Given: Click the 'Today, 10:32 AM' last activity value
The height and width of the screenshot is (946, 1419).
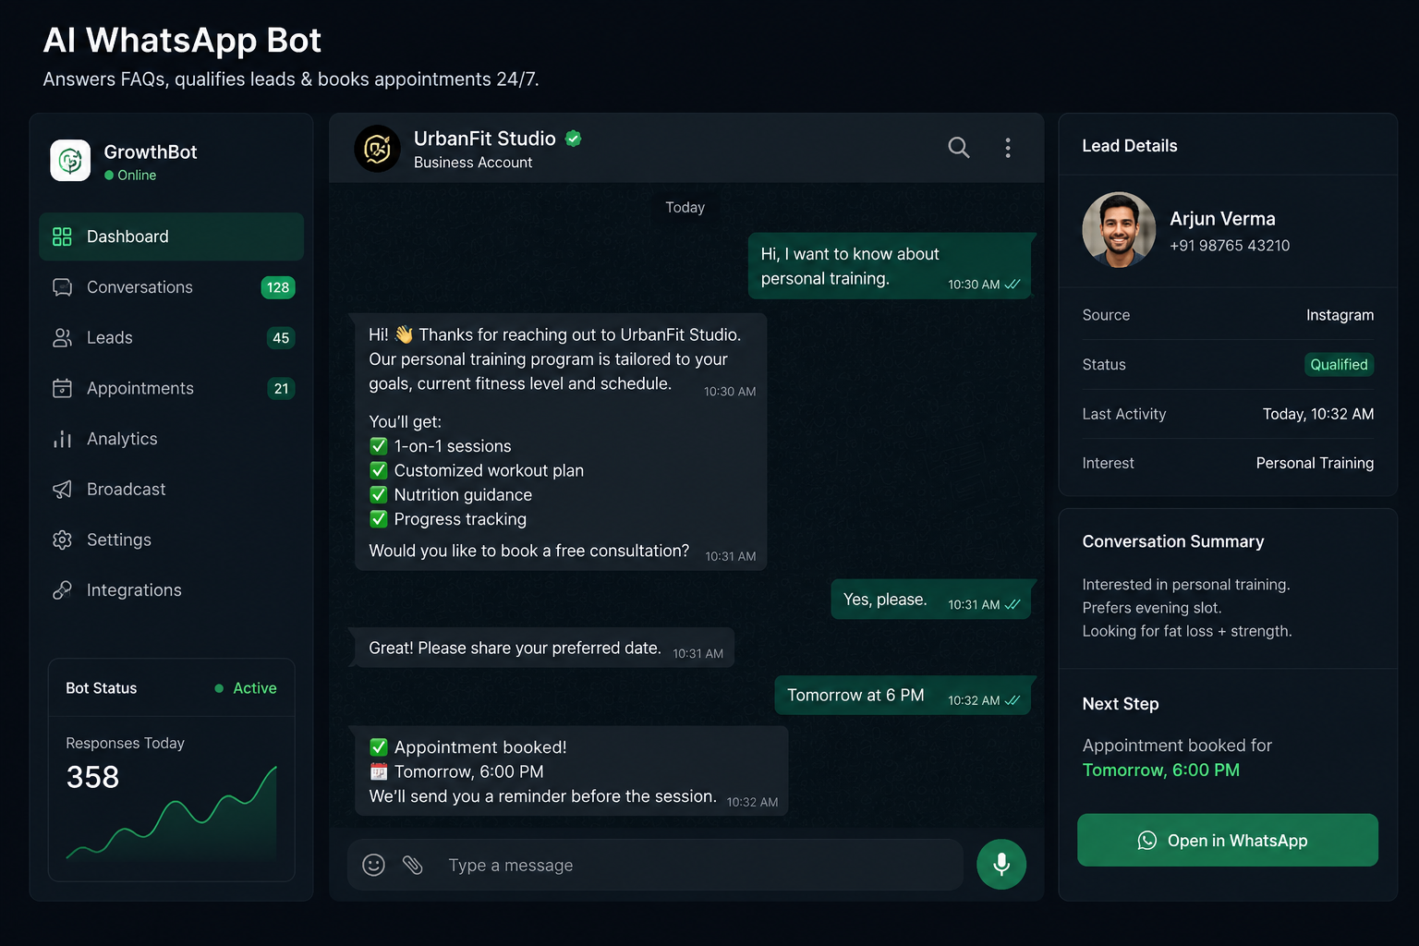Looking at the screenshot, I should [x=1318, y=414].
